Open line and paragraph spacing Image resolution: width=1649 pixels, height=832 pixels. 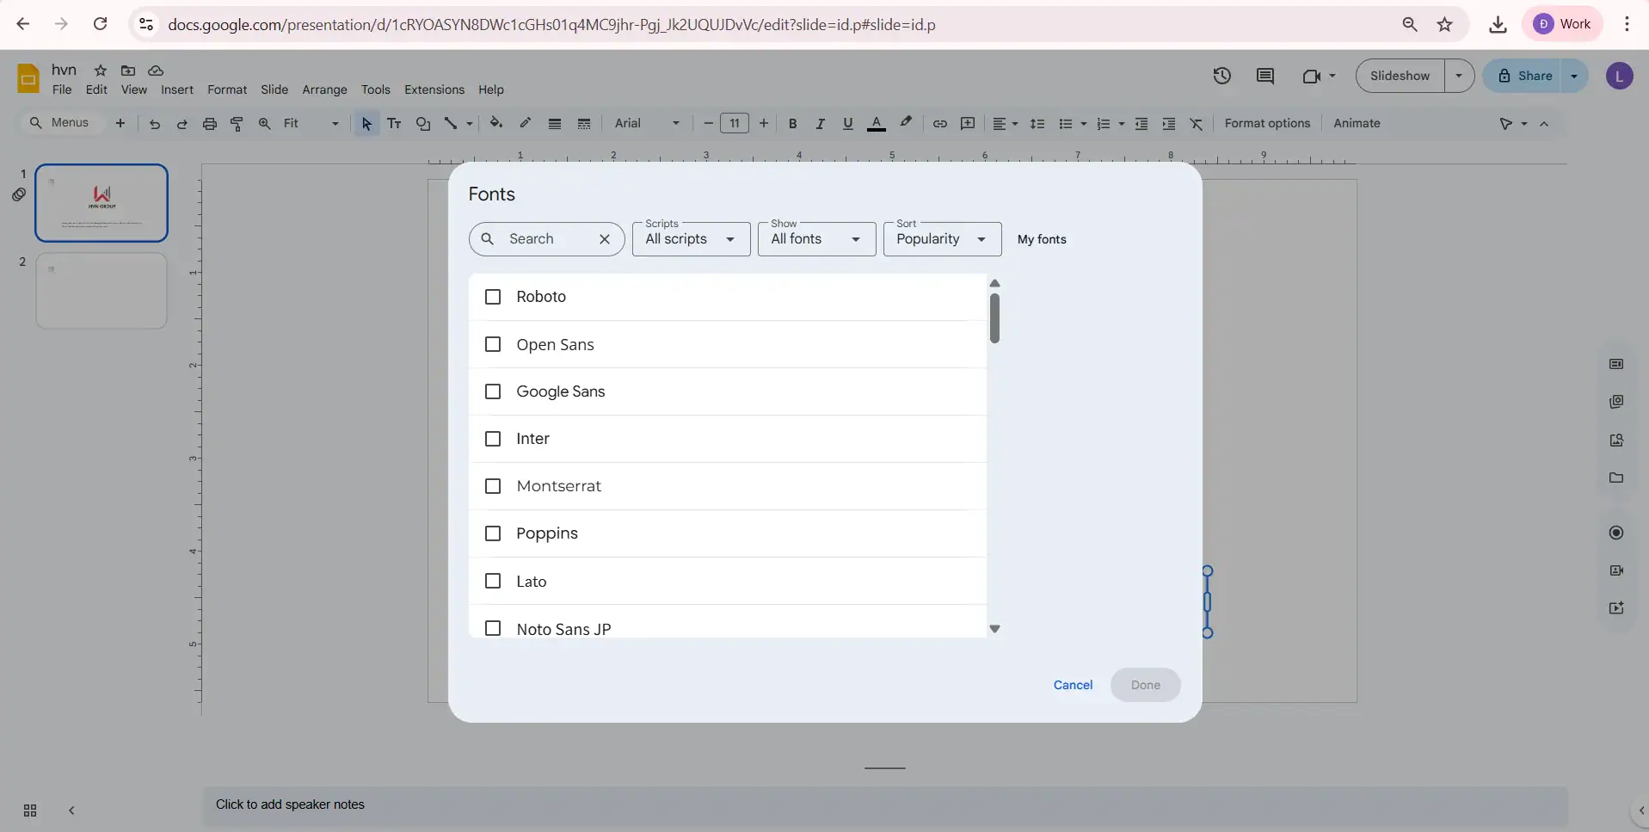point(1037,124)
